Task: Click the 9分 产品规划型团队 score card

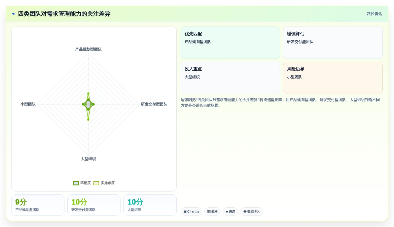Action: [x=38, y=205]
